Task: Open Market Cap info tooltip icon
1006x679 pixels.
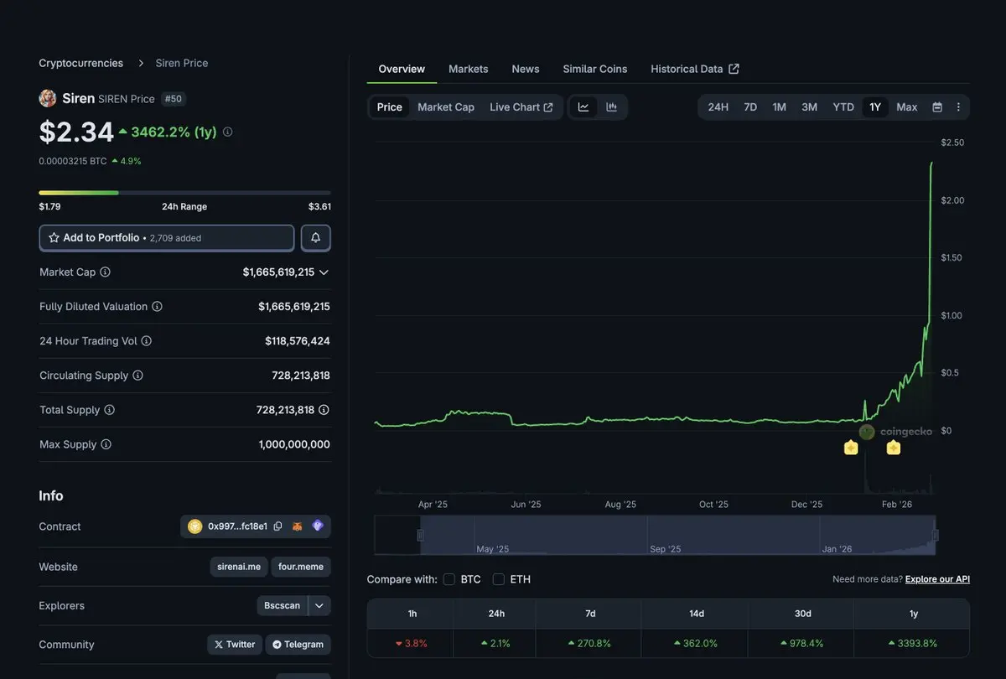Action: [105, 272]
